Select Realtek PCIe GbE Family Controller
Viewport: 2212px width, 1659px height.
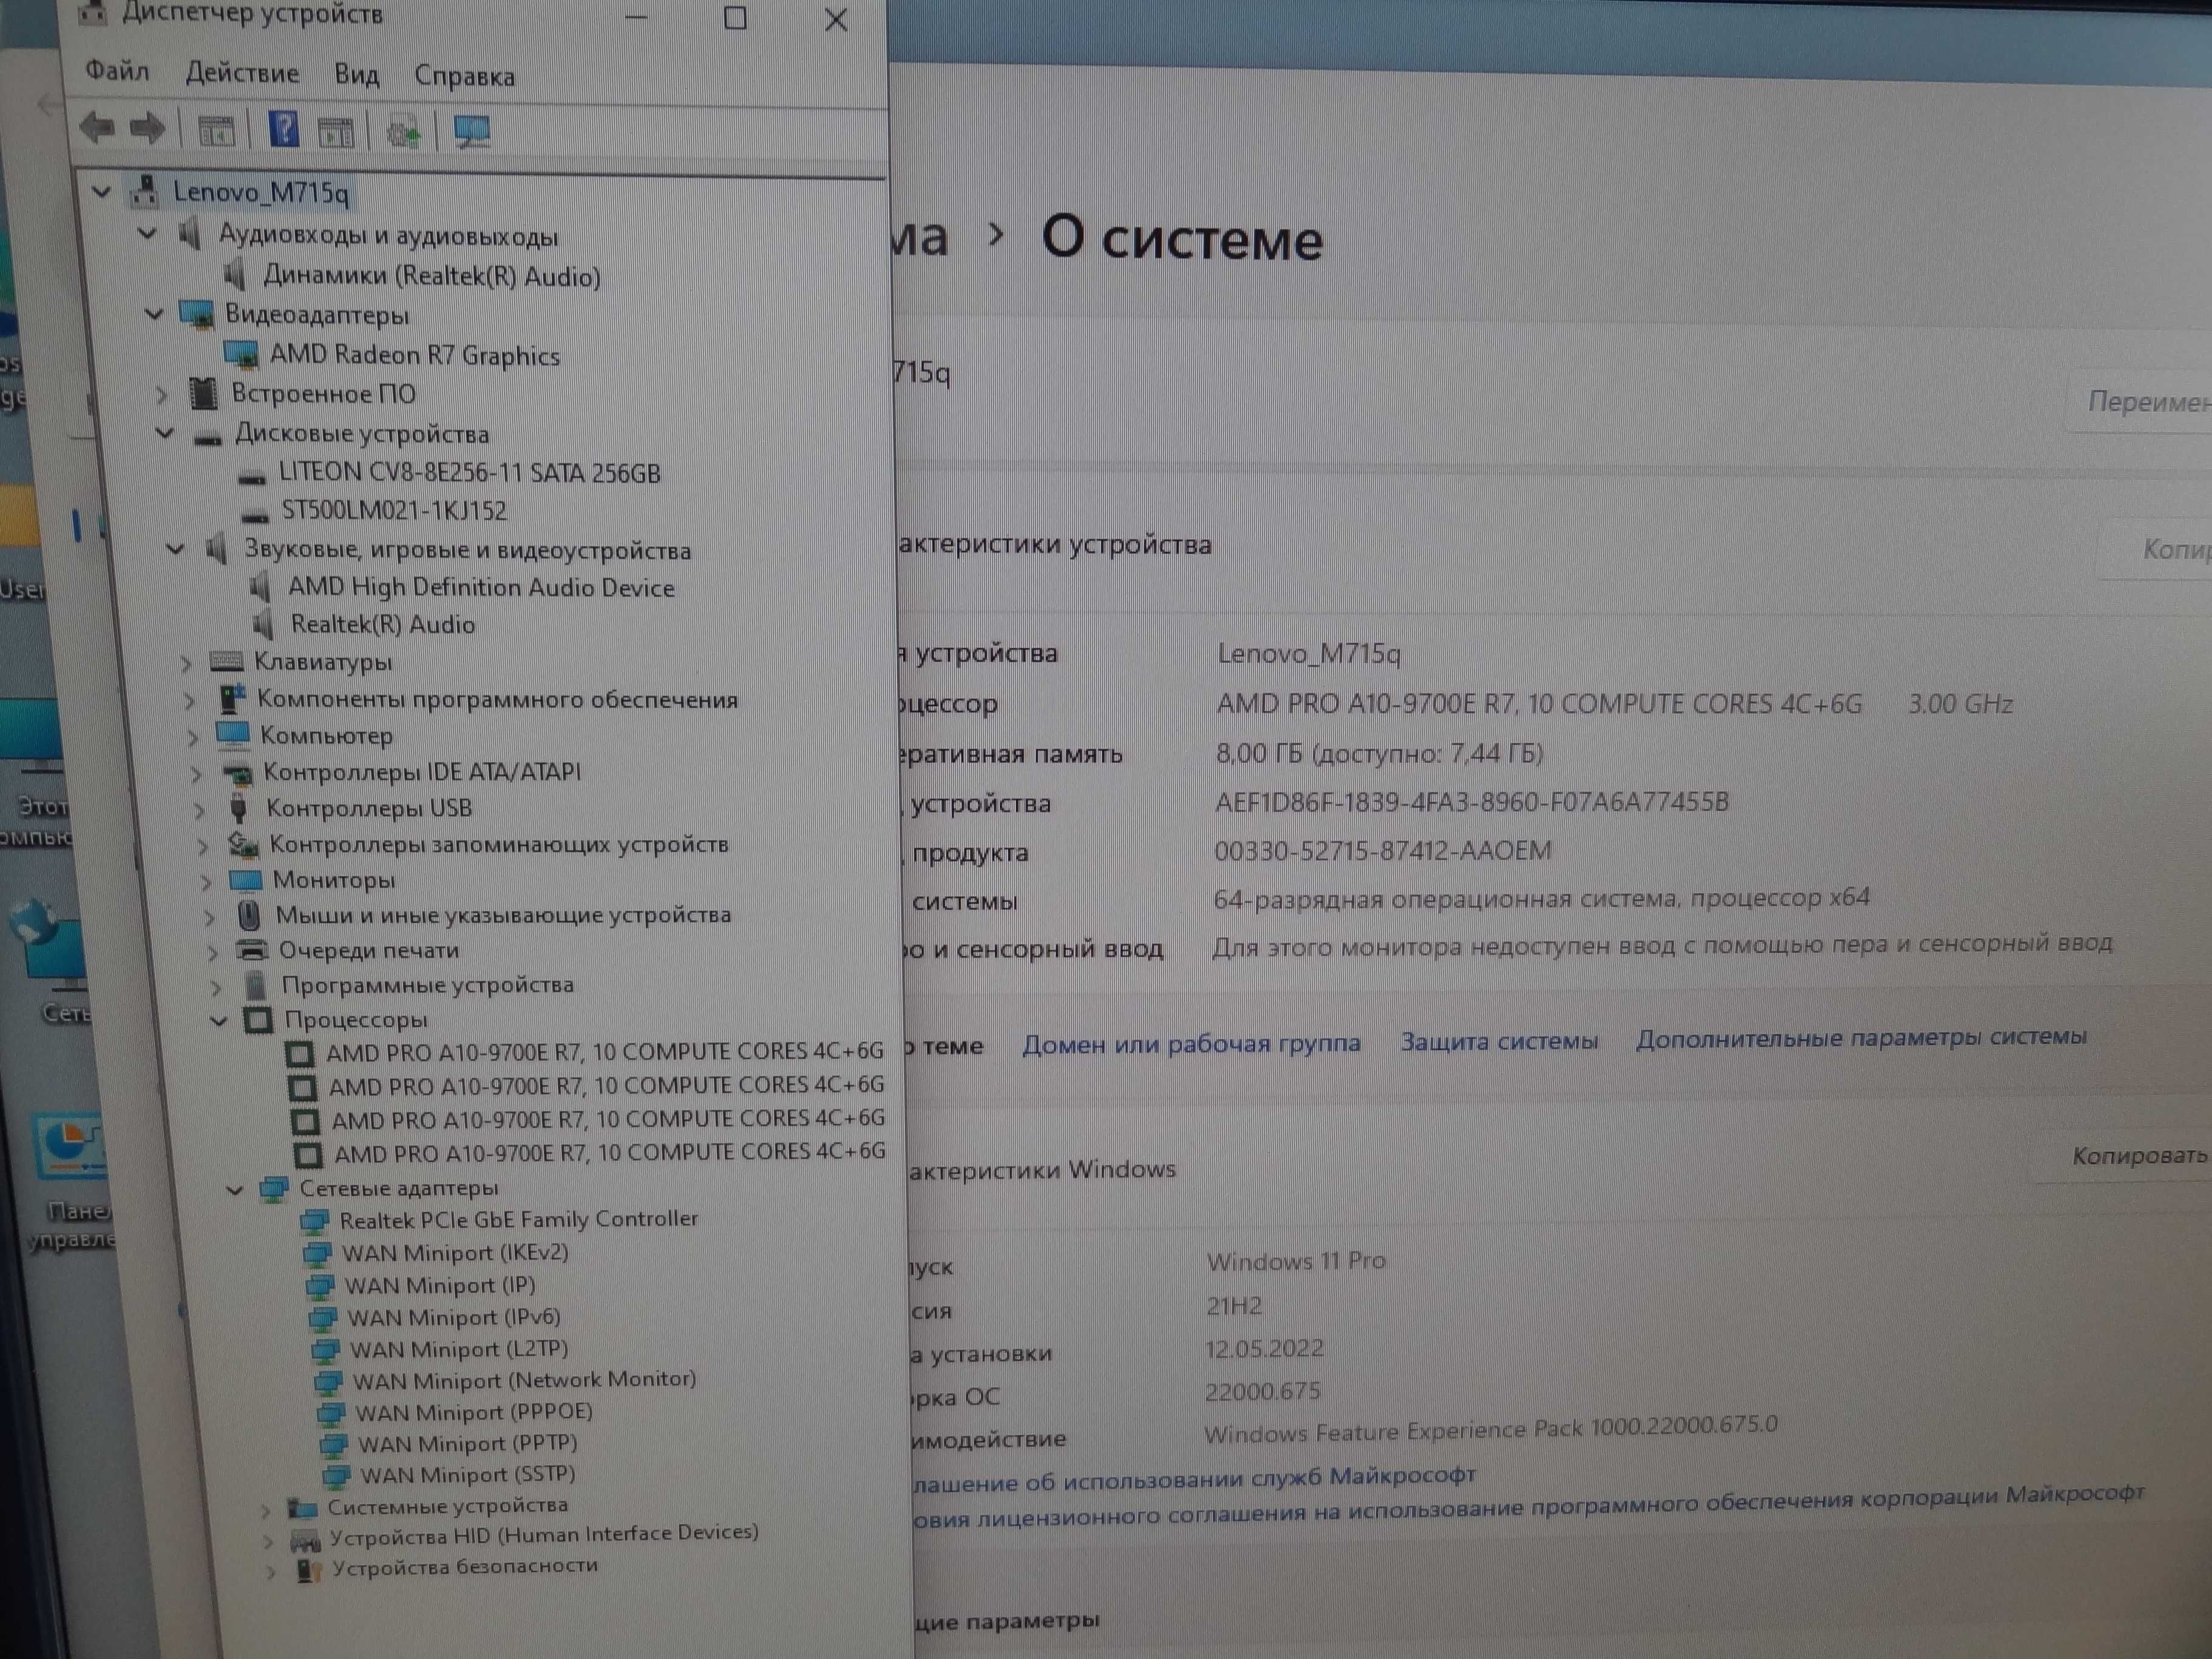click(519, 1219)
